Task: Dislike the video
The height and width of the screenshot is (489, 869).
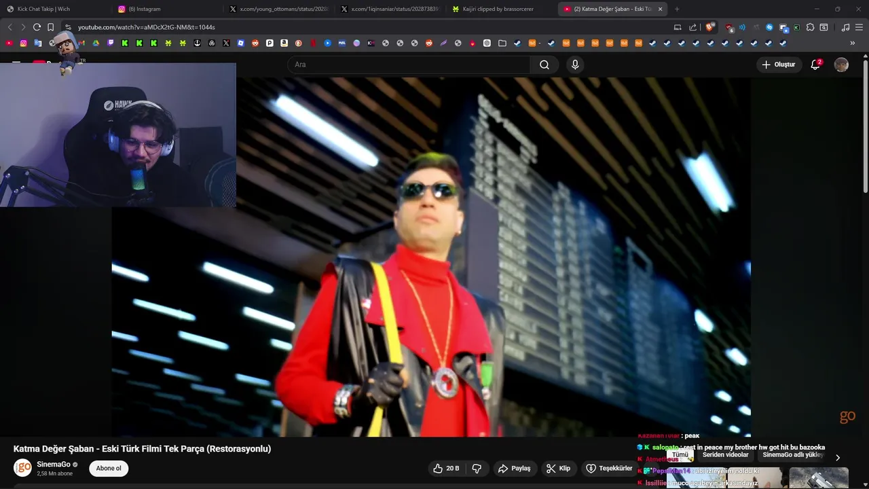Action: pyautogui.click(x=477, y=468)
